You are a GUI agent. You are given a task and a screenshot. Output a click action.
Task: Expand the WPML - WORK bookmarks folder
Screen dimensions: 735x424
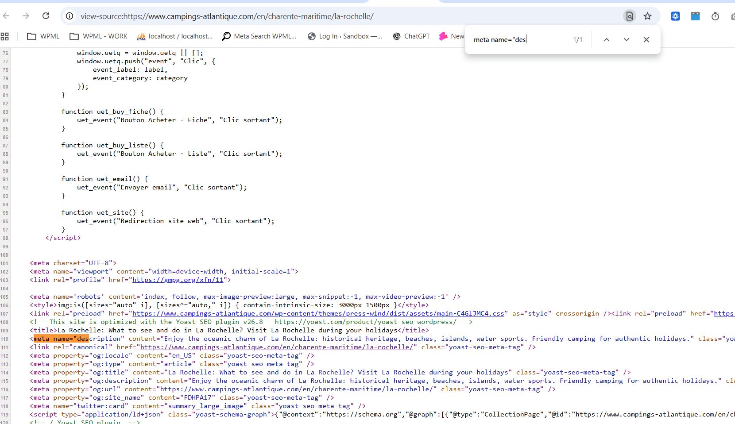coord(99,36)
